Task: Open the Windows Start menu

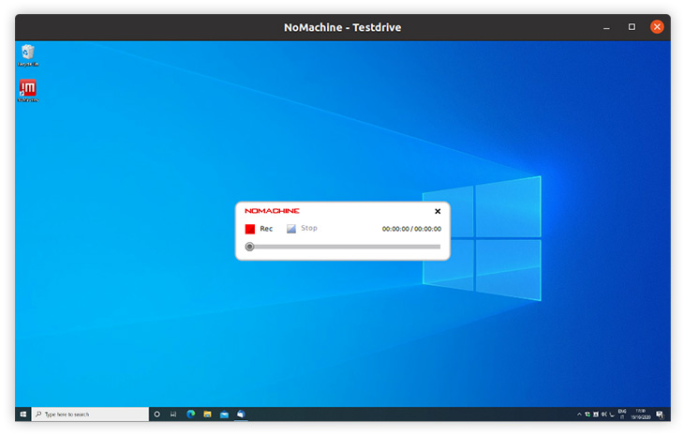Action: (x=23, y=414)
